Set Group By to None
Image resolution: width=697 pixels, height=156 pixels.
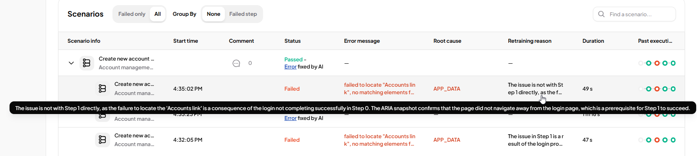(213, 14)
